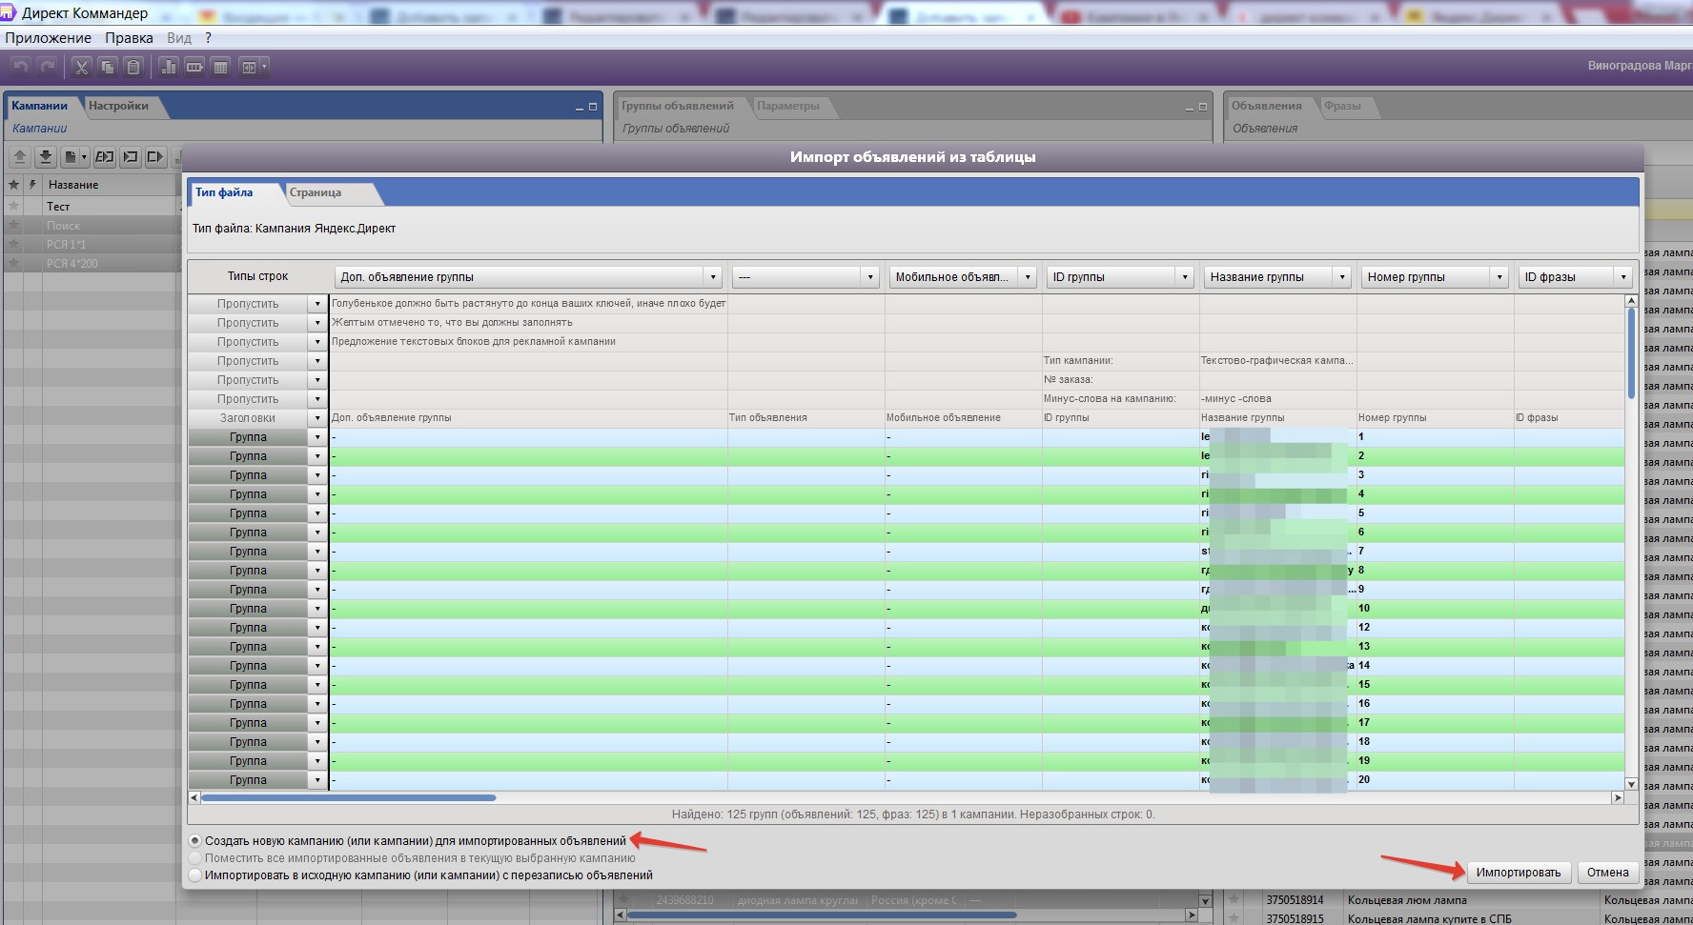Click the import-into-box arrow icon
Screen dimensions: 1693x925
(x=131, y=157)
